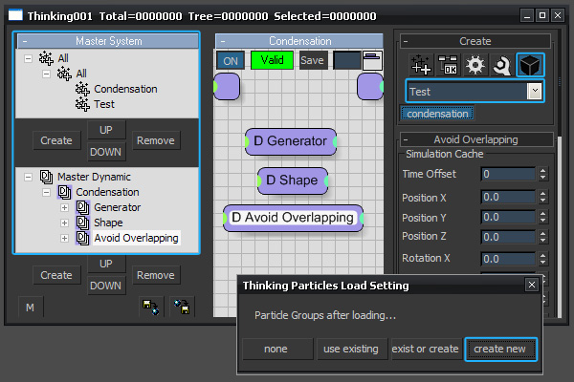The width and height of the screenshot is (574, 382).
Task: Select Condensation in Master System tree
Action: pyautogui.click(x=125, y=89)
